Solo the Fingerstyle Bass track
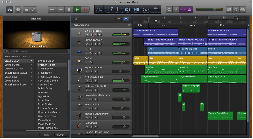The width and height of the screenshot is (253, 139). (x=91, y=81)
